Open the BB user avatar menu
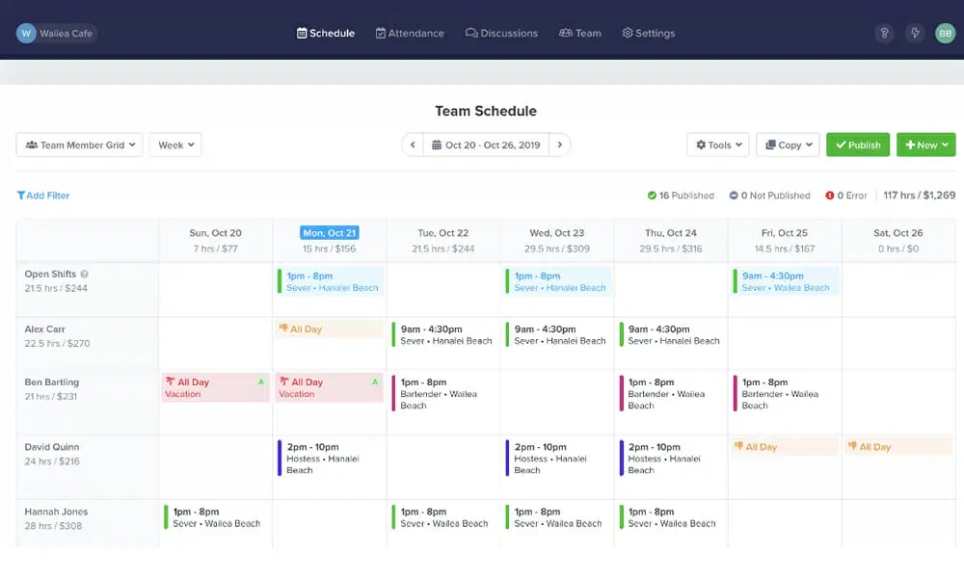 click(945, 33)
